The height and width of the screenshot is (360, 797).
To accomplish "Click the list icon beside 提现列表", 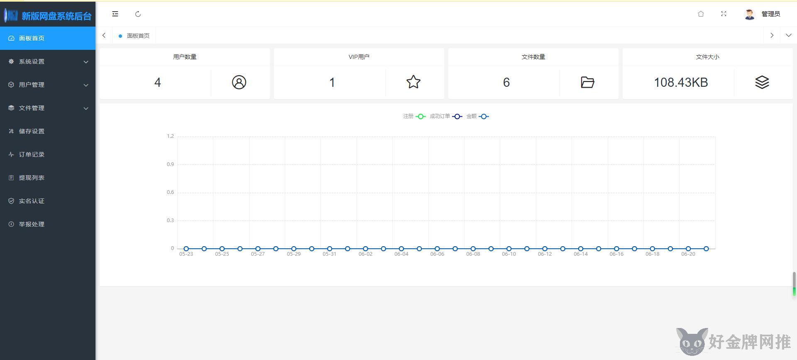I will click(x=11, y=178).
